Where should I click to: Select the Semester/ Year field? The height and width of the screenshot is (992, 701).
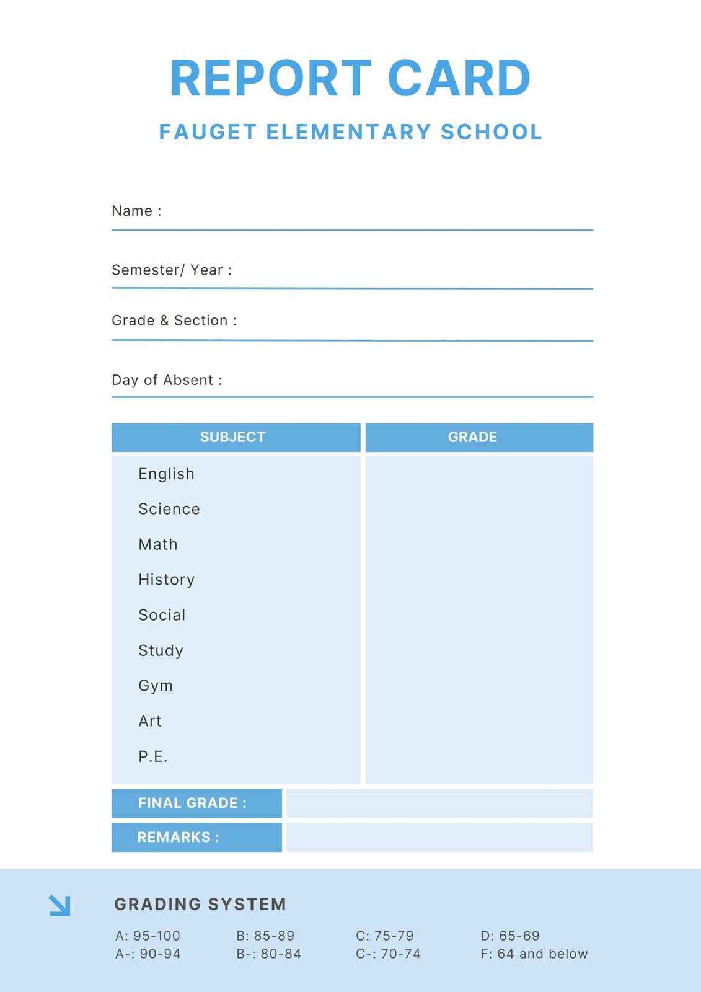tap(352, 276)
